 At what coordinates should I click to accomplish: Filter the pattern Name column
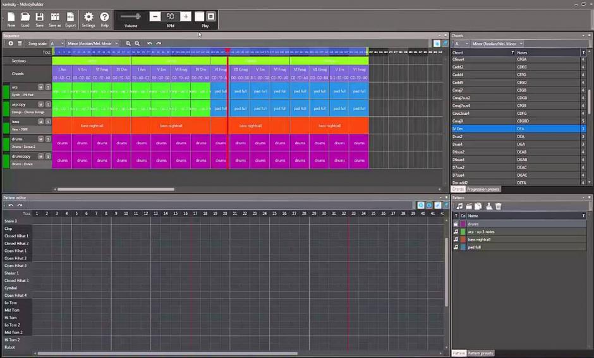pos(583,216)
